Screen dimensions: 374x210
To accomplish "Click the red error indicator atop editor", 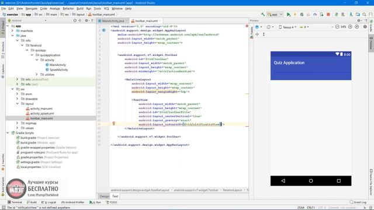I will click(x=247, y=26).
